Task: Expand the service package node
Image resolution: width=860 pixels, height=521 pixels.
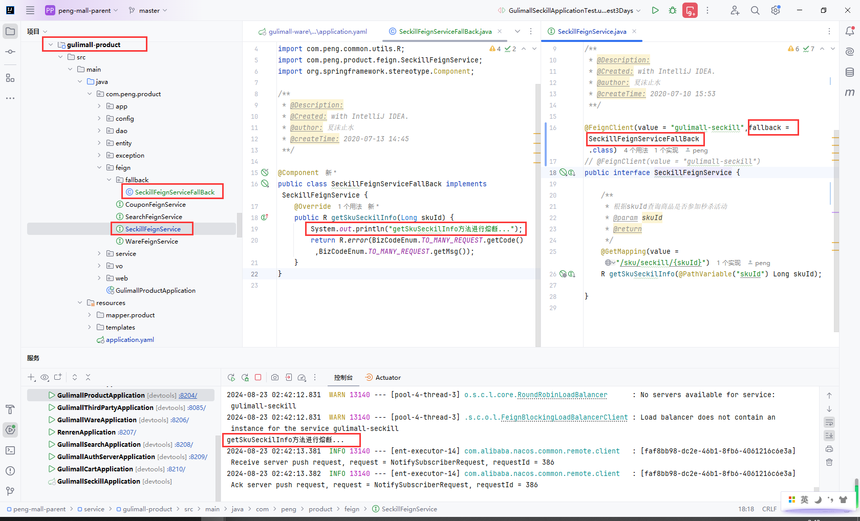Action: click(x=99, y=253)
